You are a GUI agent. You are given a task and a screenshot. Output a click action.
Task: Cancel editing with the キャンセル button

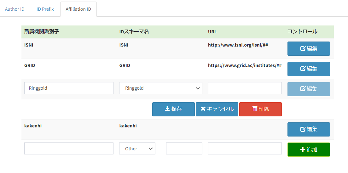(217, 109)
